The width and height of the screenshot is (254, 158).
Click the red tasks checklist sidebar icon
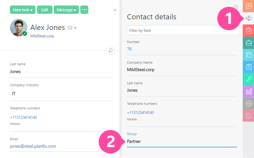click(249, 31)
